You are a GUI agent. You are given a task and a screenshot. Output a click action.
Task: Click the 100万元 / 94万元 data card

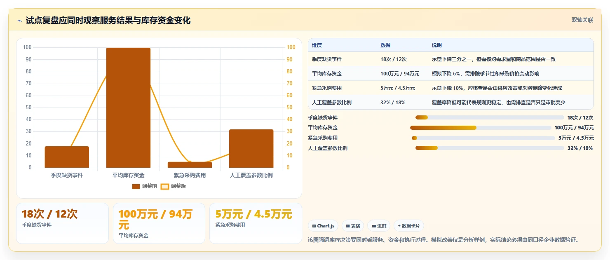coord(159,223)
